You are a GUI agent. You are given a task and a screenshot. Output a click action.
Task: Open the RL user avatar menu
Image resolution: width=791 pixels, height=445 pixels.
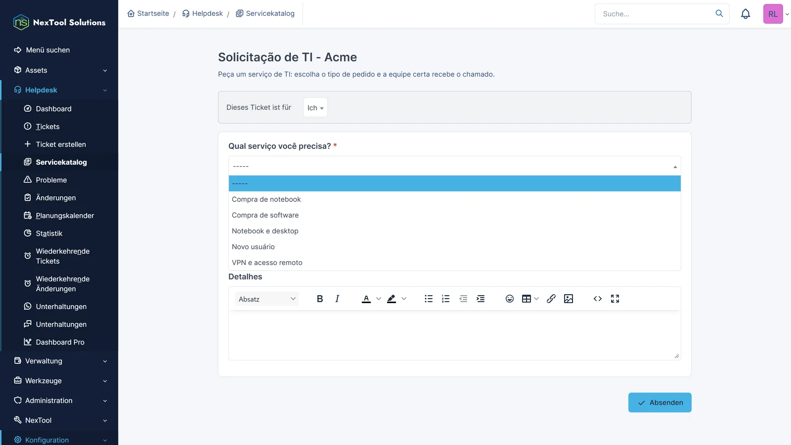point(773,14)
